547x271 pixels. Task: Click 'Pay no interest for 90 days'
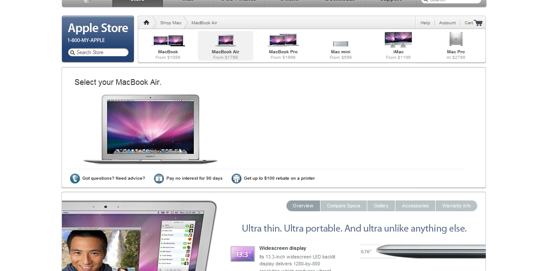(x=194, y=178)
